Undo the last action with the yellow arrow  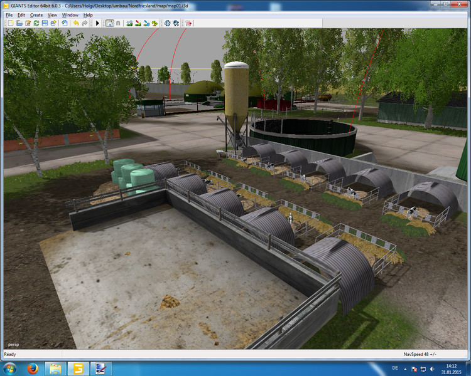pos(75,23)
